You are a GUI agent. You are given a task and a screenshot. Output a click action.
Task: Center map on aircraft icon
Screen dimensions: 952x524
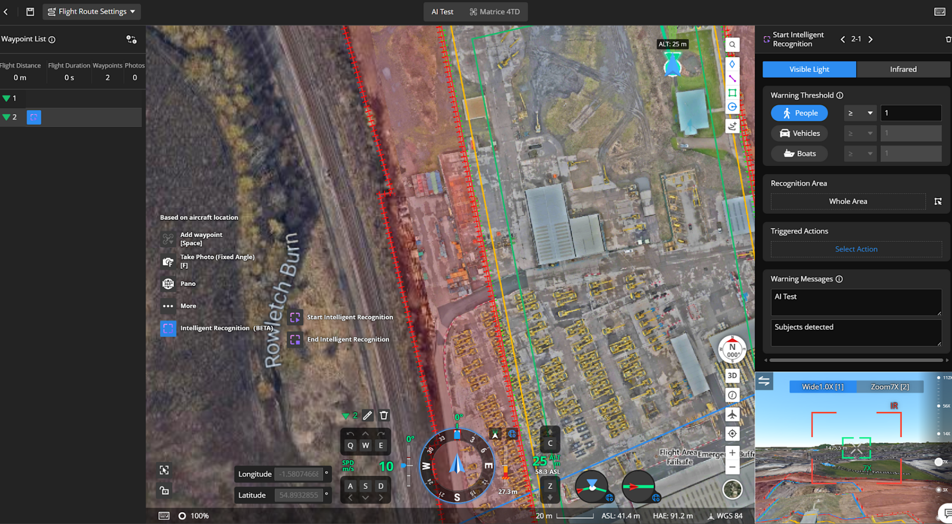click(732, 415)
